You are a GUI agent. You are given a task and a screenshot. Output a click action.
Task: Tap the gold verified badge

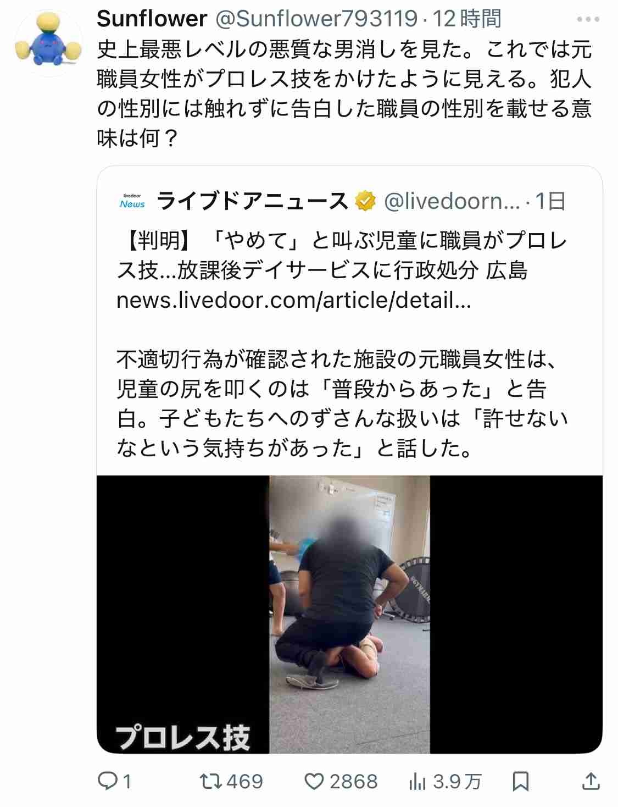pyautogui.click(x=365, y=202)
